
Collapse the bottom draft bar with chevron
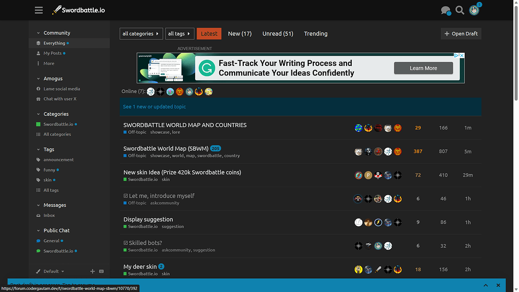486,285
